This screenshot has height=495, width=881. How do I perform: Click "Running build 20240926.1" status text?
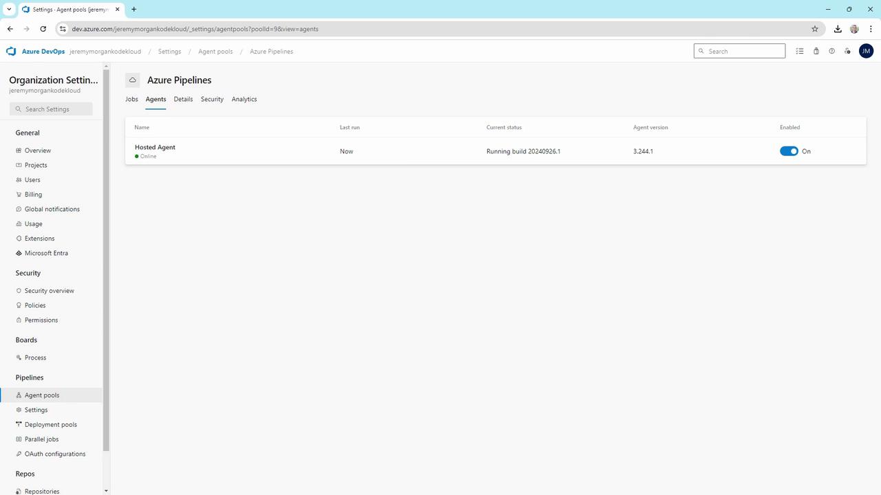click(523, 151)
